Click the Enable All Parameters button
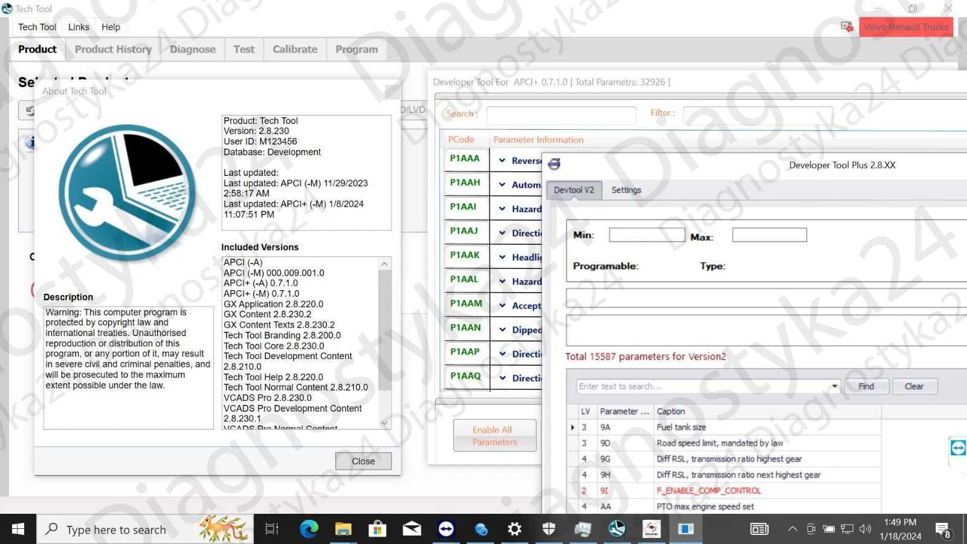This screenshot has width=967, height=544. click(495, 436)
